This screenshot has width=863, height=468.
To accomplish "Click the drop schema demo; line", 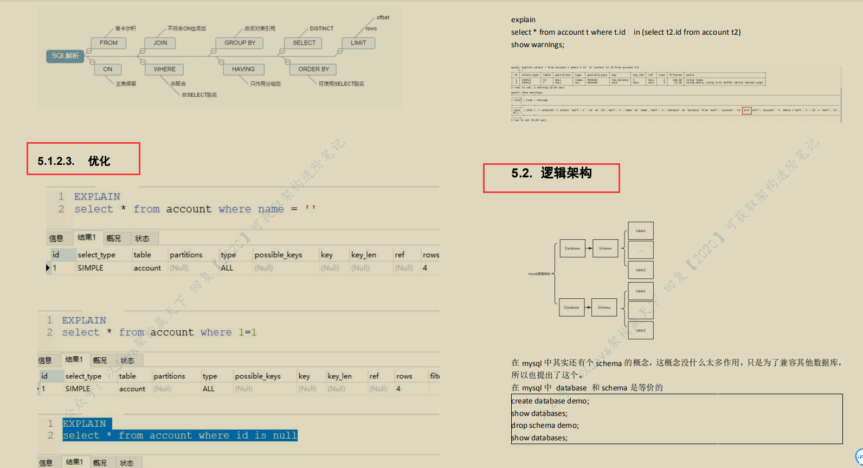I will pos(545,425).
